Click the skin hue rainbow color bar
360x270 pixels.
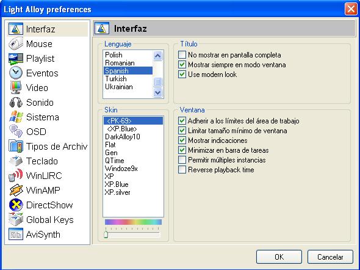pos(133,222)
